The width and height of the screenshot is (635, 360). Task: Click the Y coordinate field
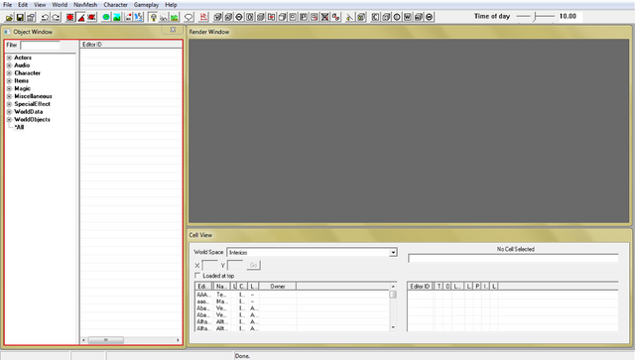pyautogui.click(x=235, y=265)
